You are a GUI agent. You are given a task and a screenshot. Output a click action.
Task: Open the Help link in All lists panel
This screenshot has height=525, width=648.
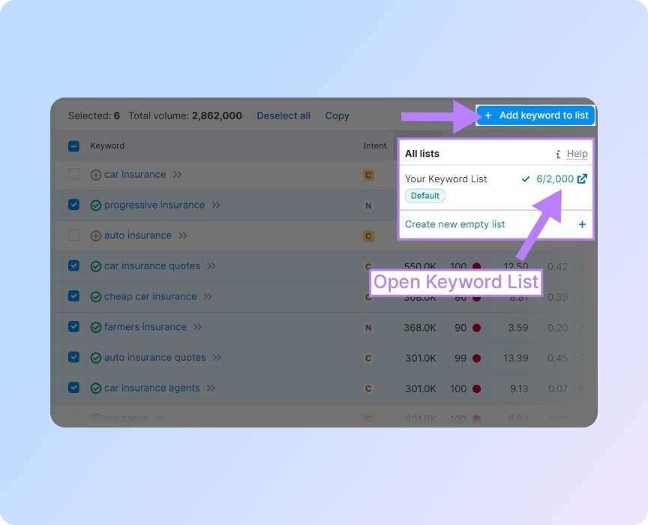[x=577, y=154]
